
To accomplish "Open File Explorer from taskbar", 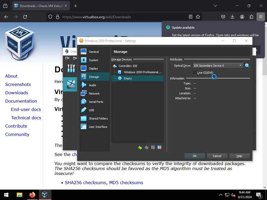I will (x=19, y=195).
